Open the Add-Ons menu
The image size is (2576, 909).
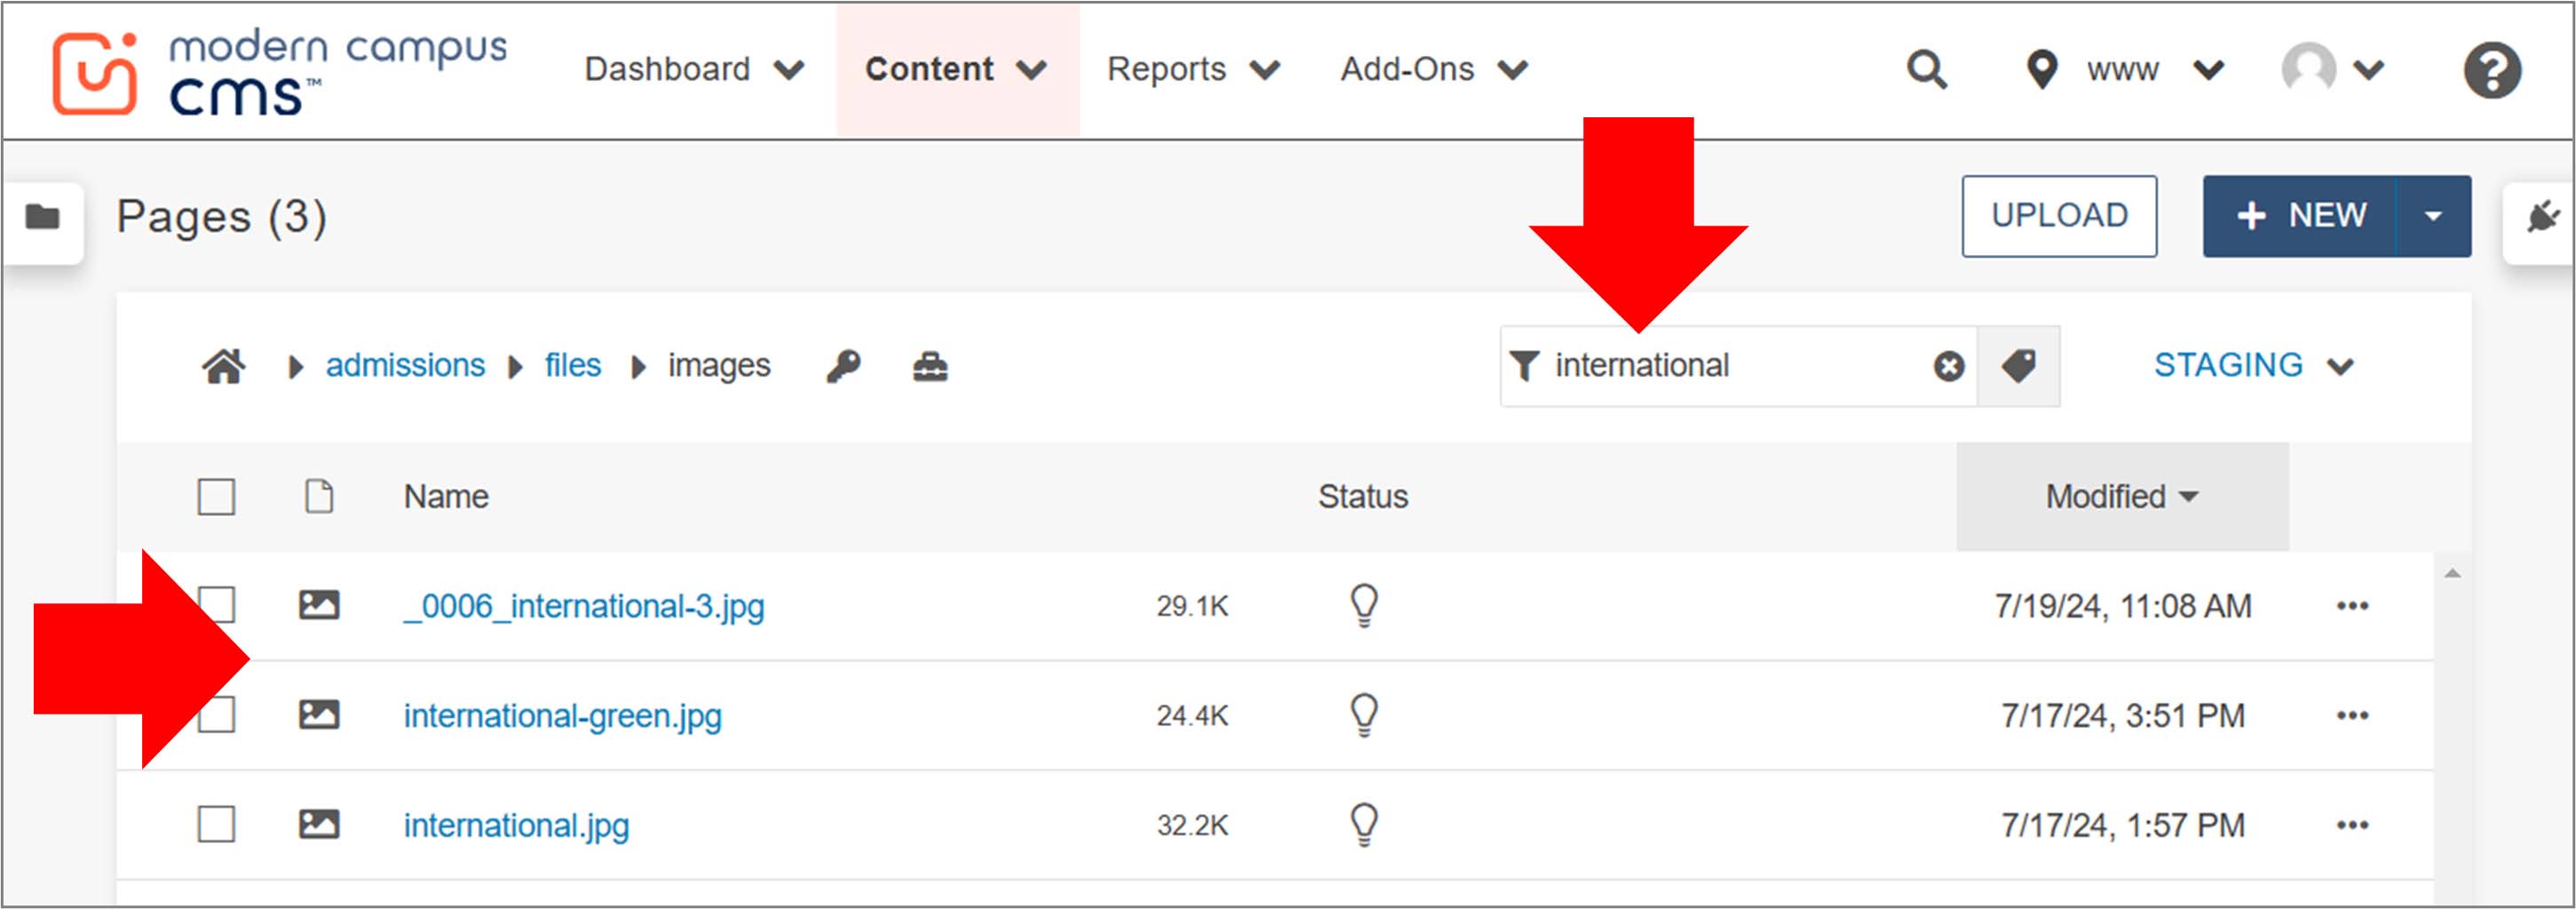coord(1433,70)
